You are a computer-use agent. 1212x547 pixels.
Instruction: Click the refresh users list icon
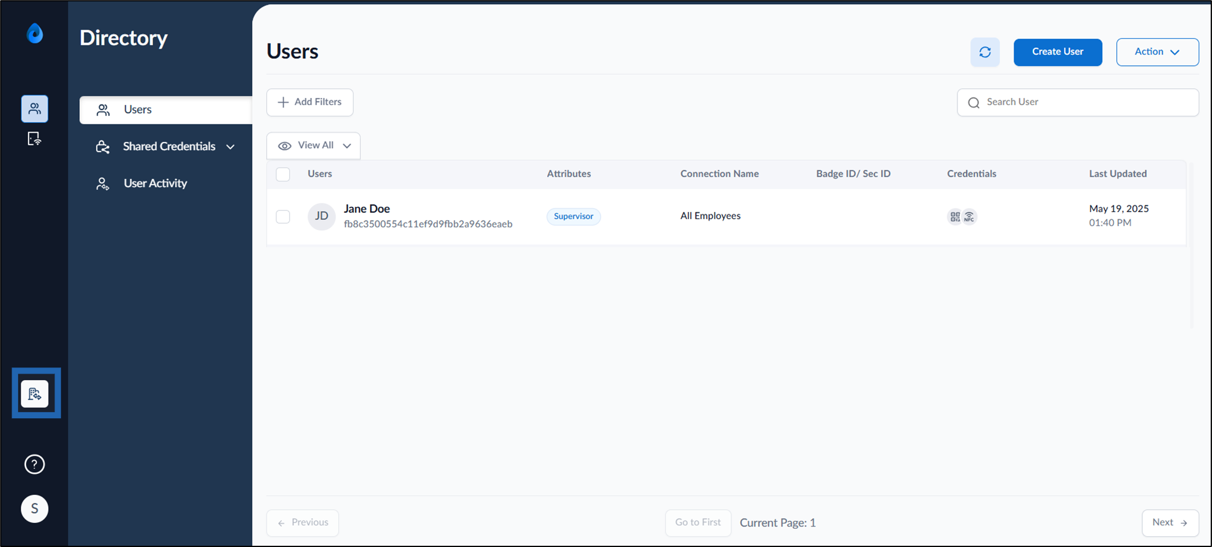[985, 52]
